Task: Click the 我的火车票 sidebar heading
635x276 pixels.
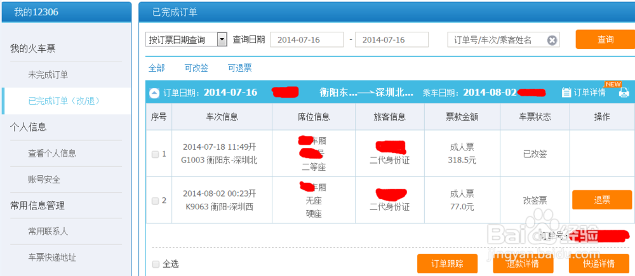Action: tap(32, 49)
